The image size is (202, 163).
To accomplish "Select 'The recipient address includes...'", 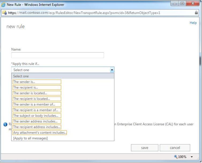I will click(x=37, y=127).
